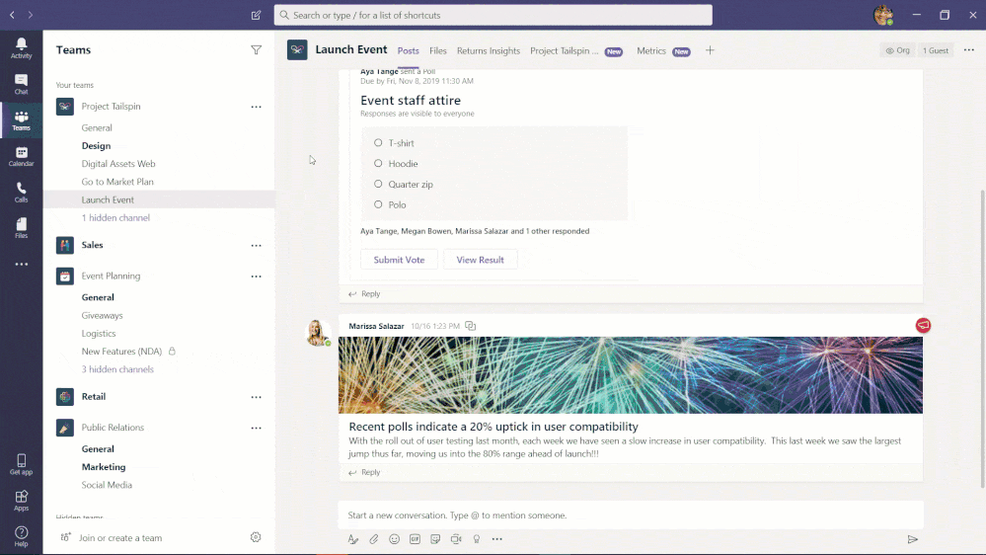Open the Help icon

pyautogui.click(x=21, y=536)
